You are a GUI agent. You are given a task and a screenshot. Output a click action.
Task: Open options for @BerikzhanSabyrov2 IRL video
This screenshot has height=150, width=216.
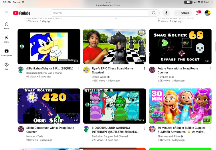[x=79, y=69]
